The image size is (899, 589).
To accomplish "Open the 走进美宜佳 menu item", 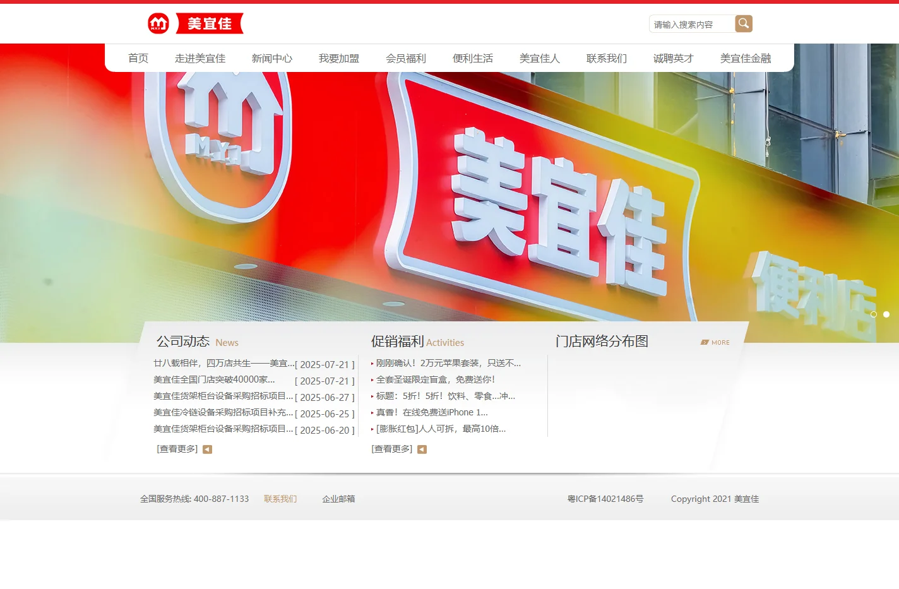I will pyautogui.click(x=200, y=58).
